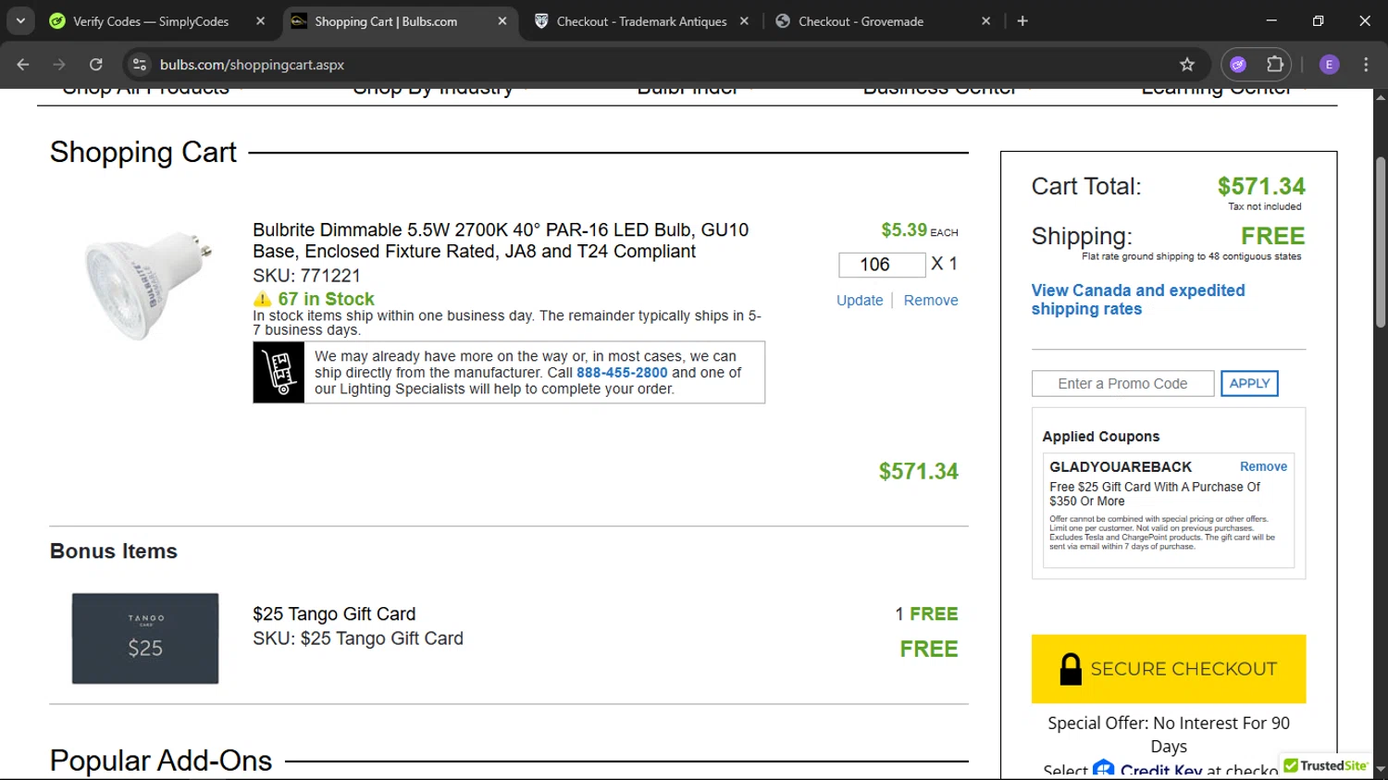The image size is (1388, 780).
Task: View site information icon in address bar
Action: point(140,65)
